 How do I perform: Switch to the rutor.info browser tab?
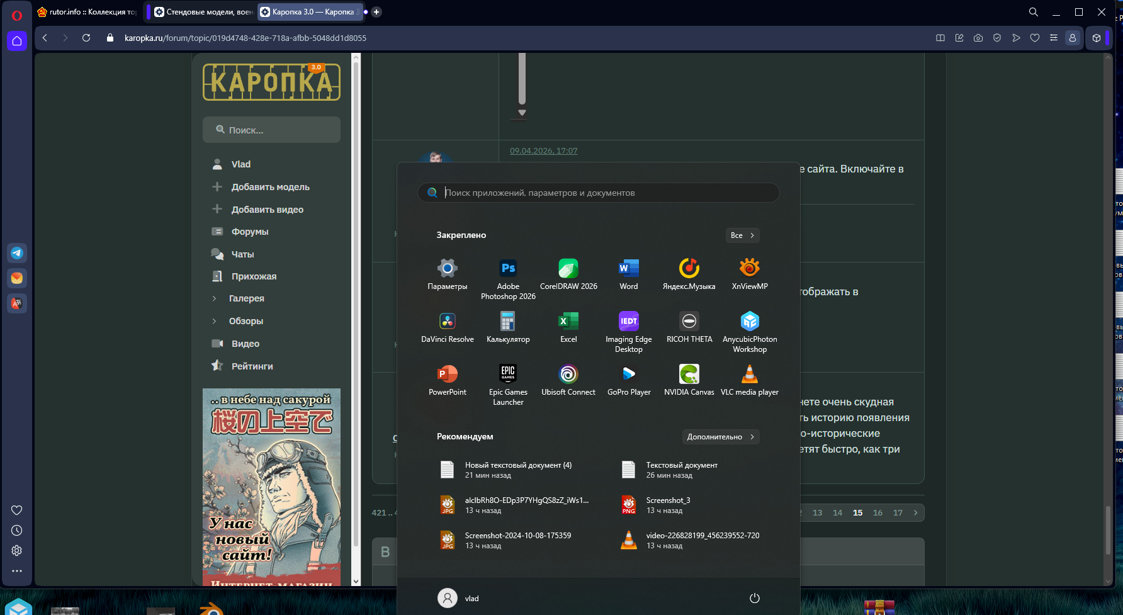coord(87,12)
